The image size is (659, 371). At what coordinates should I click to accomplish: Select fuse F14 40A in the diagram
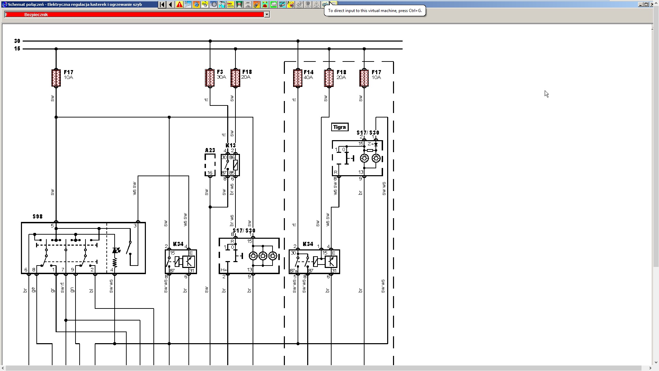coord(298,78)
